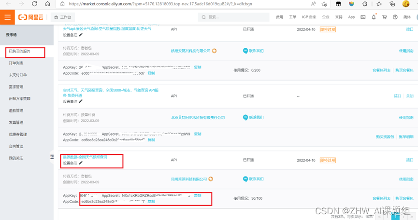Open the notifications bell

point(374,17)
